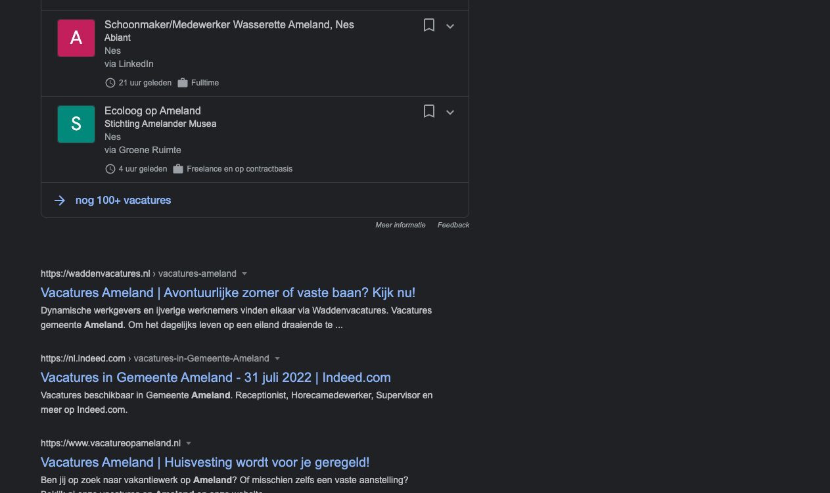Save the Ecoloog op Ameland job
This screenshot has width=830, height=493.
[429, 112]
